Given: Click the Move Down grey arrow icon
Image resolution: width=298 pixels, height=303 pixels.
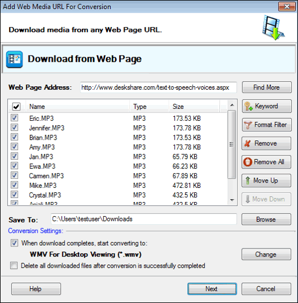Looking at the screenshot, I should point(247,199).
